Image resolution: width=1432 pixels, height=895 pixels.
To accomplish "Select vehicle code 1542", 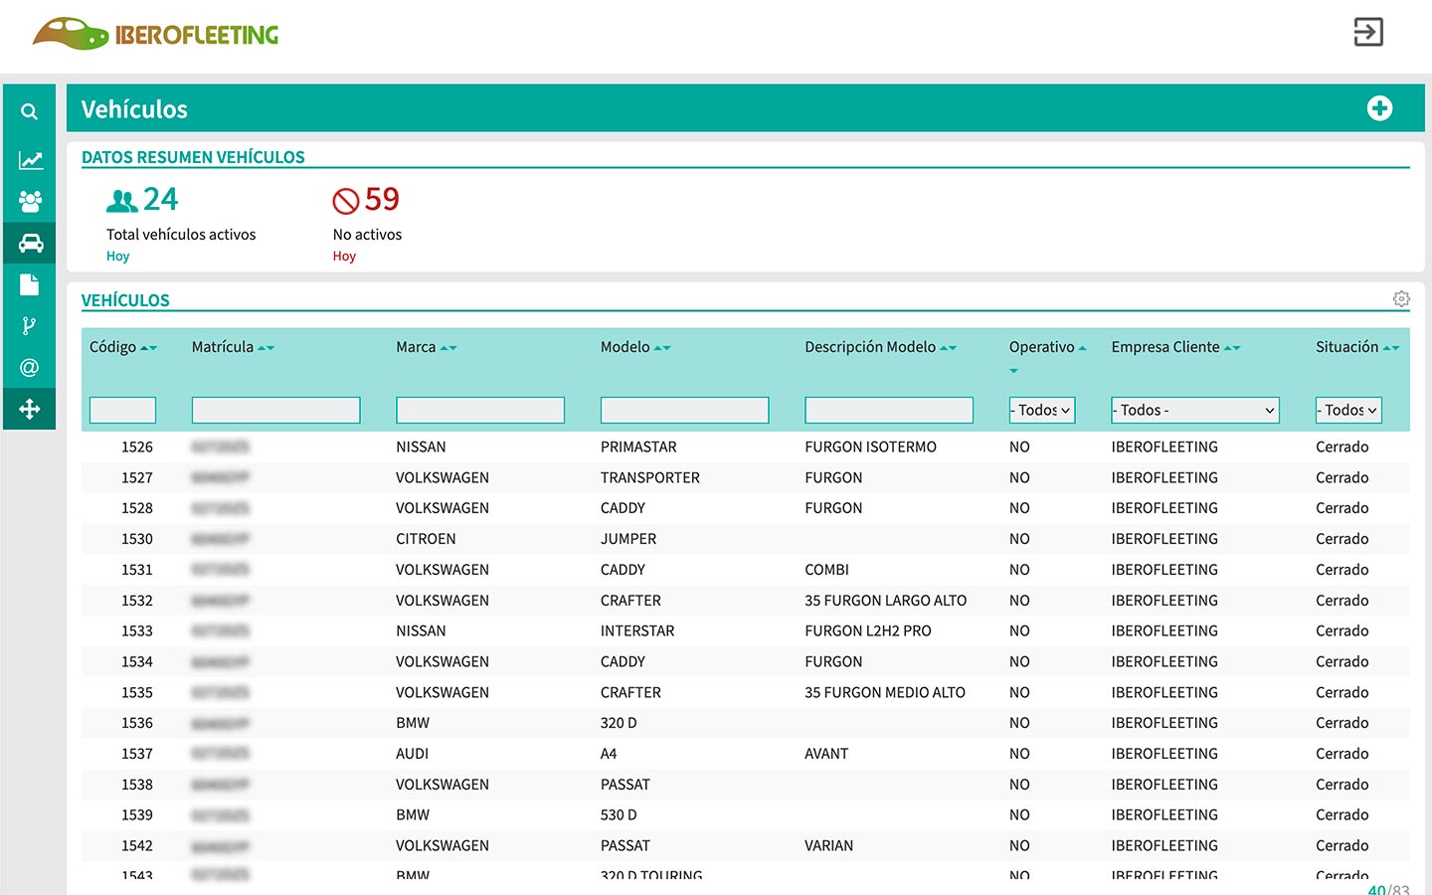I will click(137, 845).
